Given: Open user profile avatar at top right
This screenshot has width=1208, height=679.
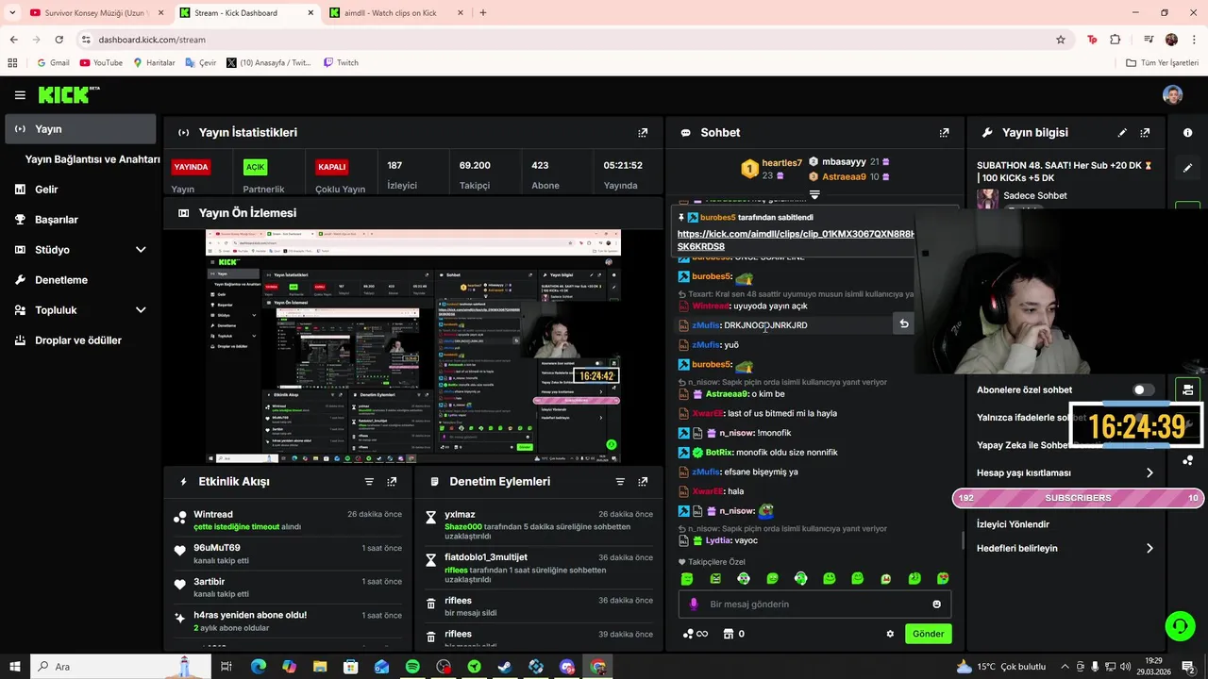Looking at the screenshot, I should [1172, 94].
